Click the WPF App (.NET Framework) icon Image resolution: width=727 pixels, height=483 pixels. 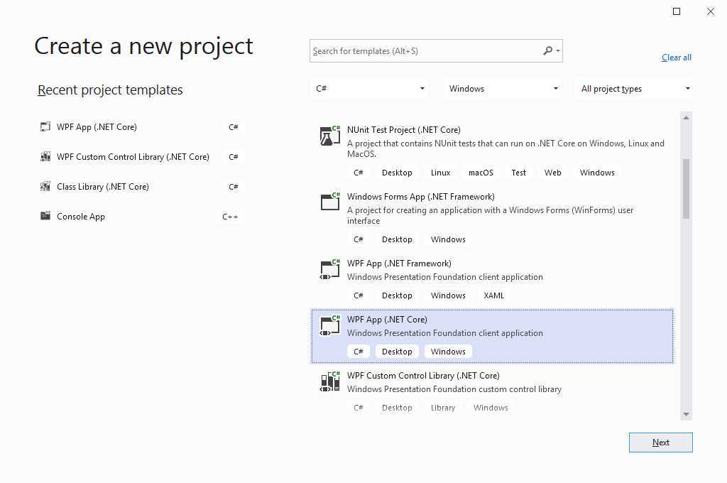pos(330,269)
